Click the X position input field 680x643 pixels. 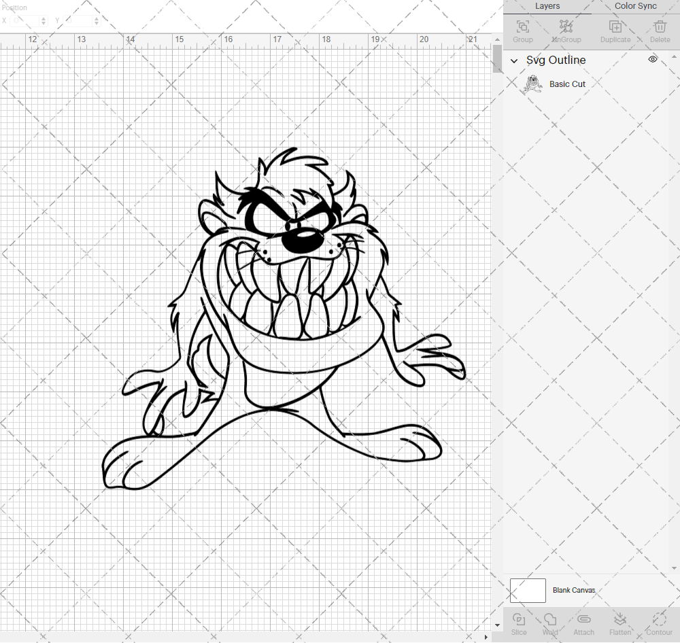22,20
